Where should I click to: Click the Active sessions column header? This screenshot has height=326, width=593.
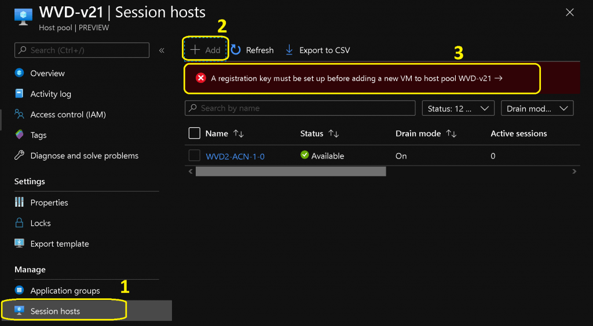pyautogui.click(x=518, y=134)
